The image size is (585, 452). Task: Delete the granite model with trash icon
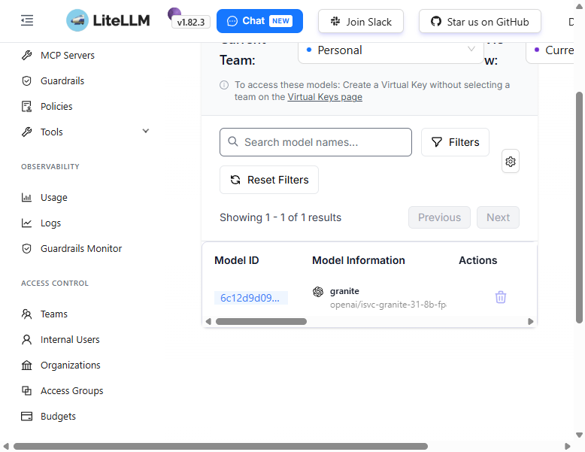[x=500, y=298]
